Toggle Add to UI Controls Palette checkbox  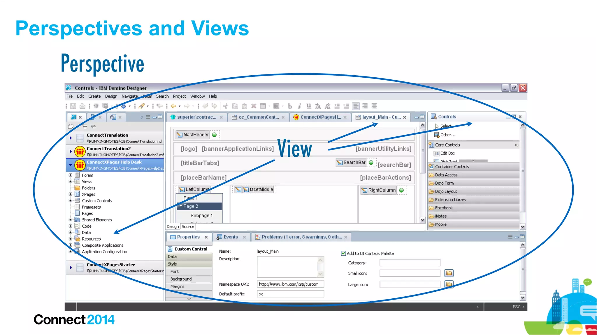[343, 253]
